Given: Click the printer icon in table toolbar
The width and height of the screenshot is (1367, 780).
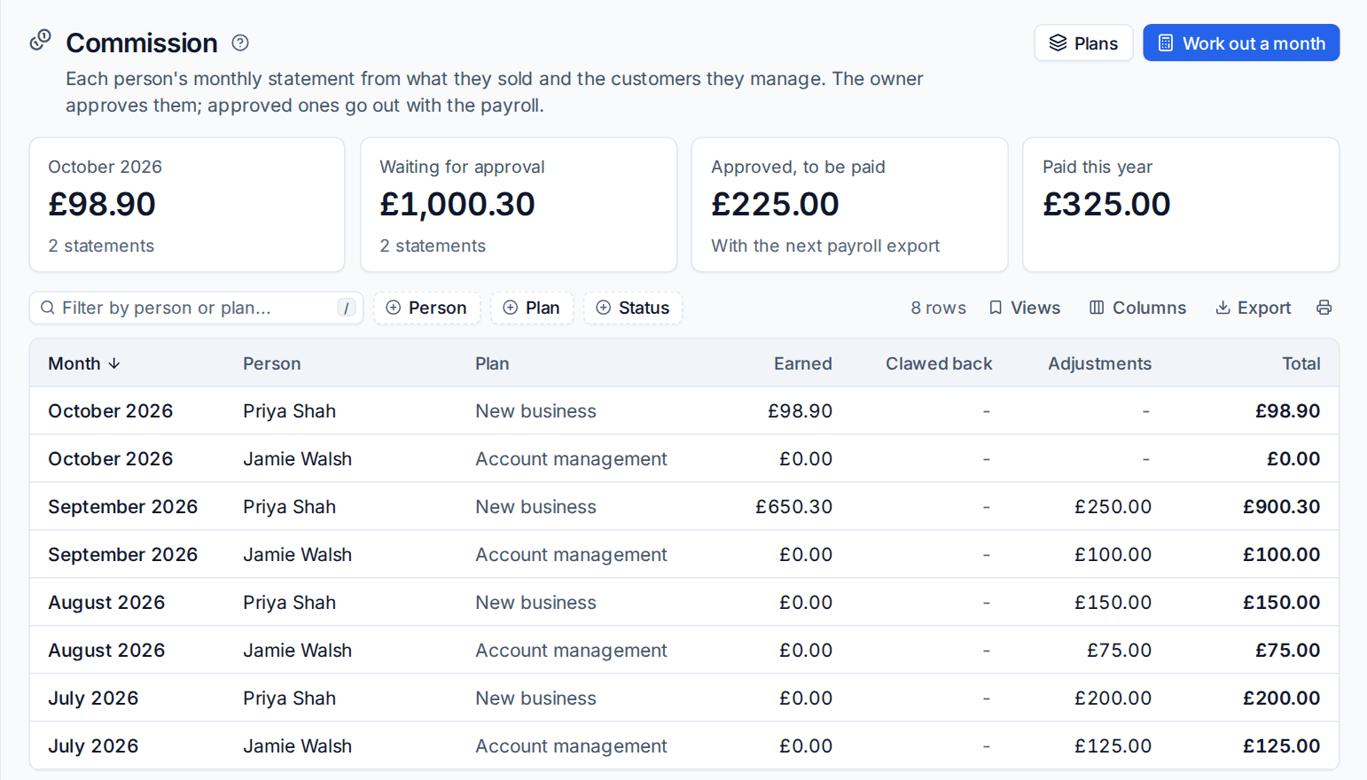Looking at the screenshot, I should point(1324,308).
